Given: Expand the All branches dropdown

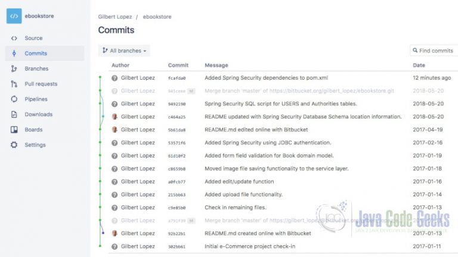Looking at the screenshot, I should tap(124, 51).
